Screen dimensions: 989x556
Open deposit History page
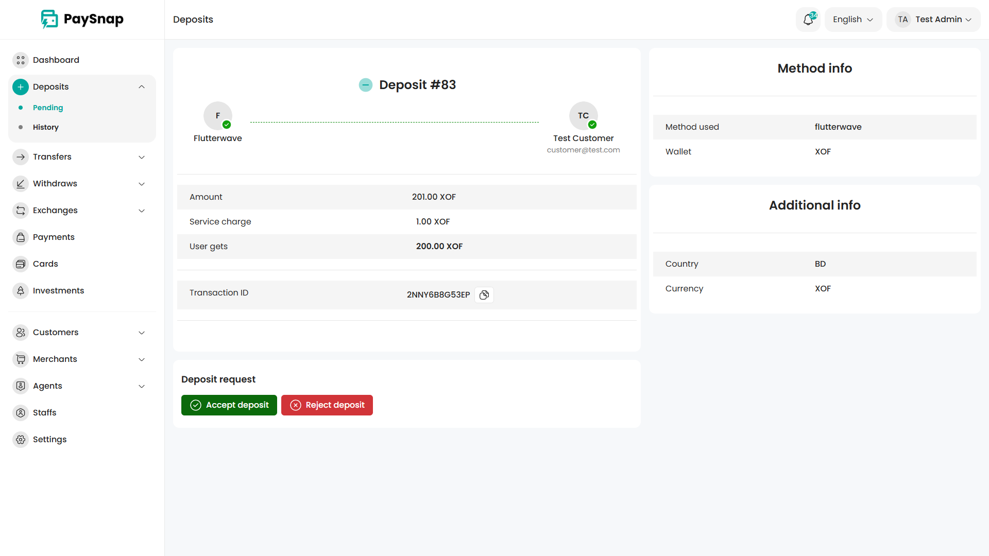[46, 127]
